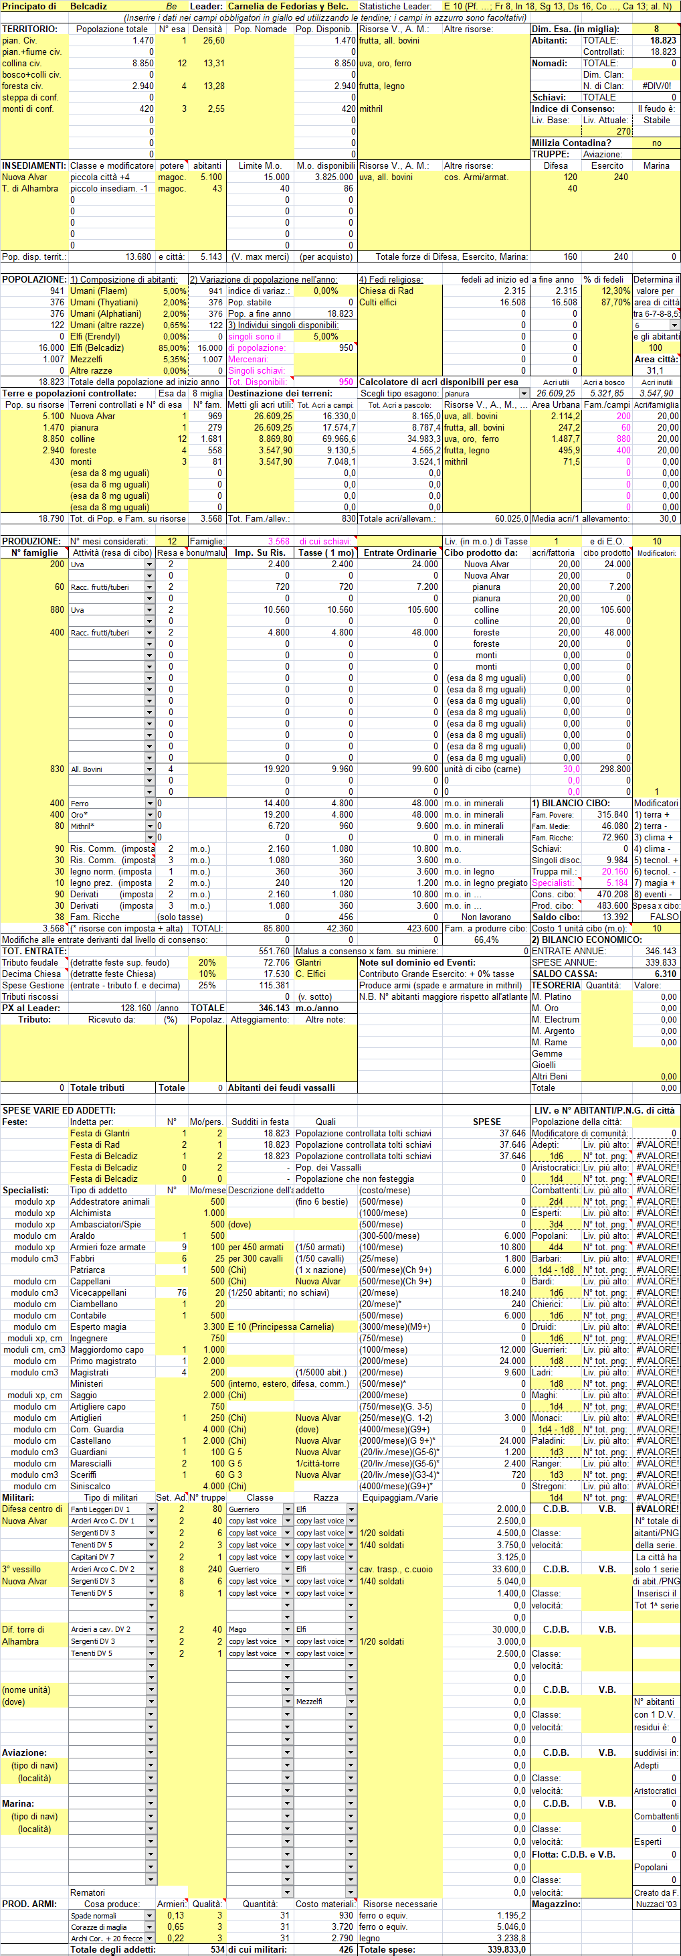Select the 'Vicecappellani' specialist cell
The height and width of the screenshot is (1956, 681).
pos(112,1293)
